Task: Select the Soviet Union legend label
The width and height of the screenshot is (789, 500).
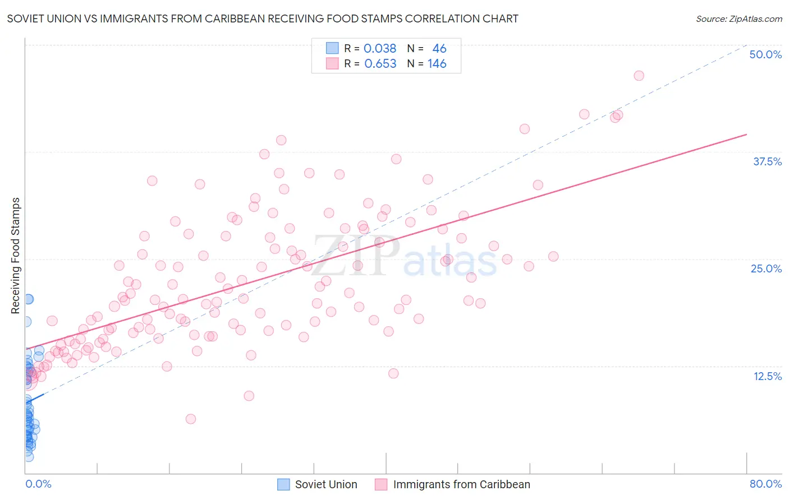Action: [326, 484]
